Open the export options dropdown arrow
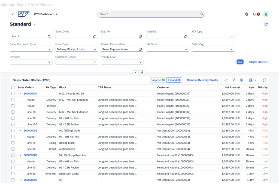Viewport: 279px width, 184px height. click(255, 80)
